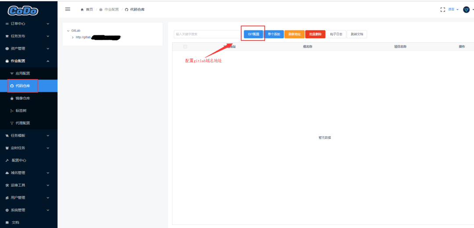Click 首页 breadcrumb link
474x228 pixels.
(90, 10)
